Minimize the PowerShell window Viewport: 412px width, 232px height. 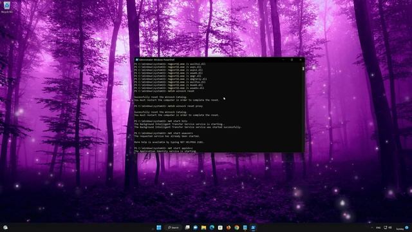click(x=283, y=60)
